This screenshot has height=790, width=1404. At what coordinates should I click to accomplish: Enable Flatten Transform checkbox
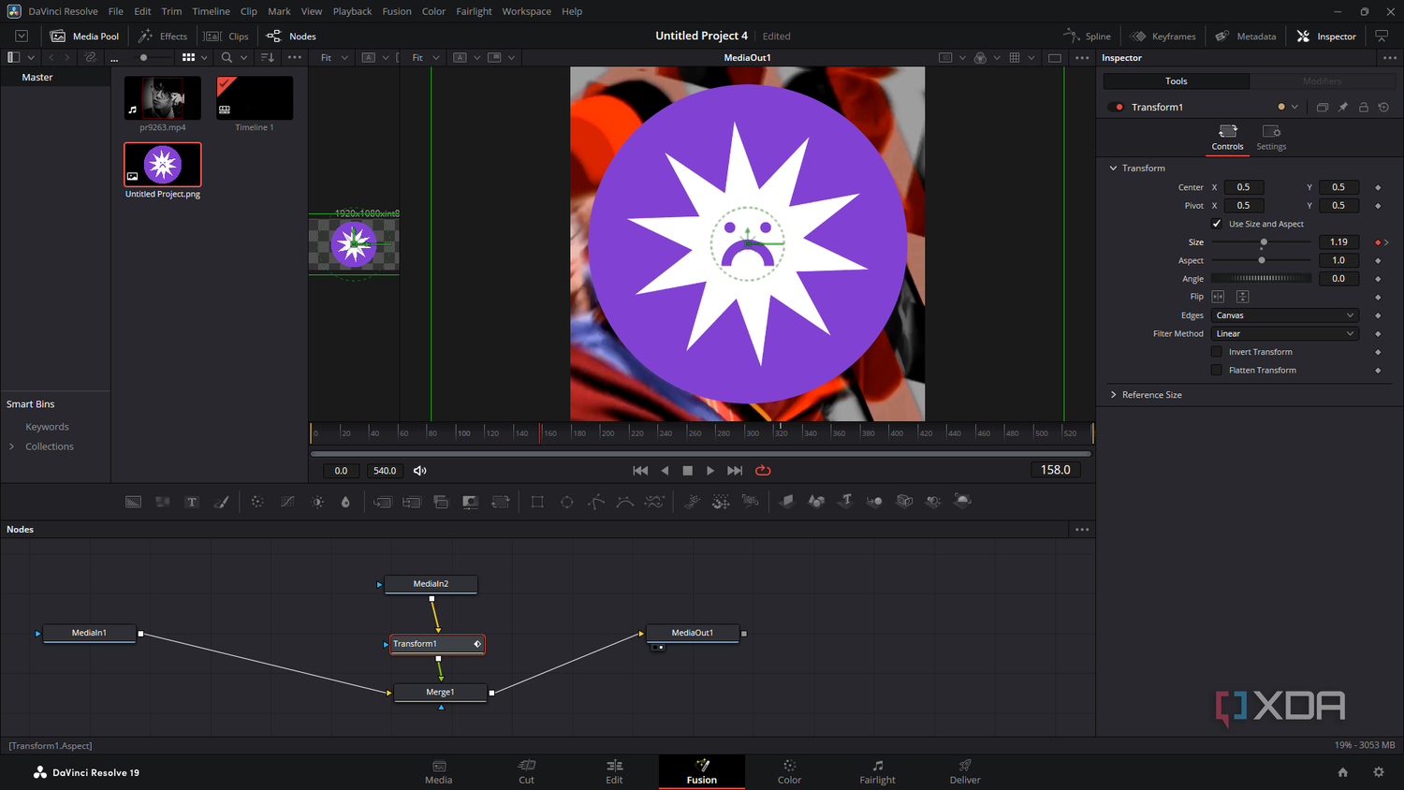pyautogui.click(x=1217, y=371)
